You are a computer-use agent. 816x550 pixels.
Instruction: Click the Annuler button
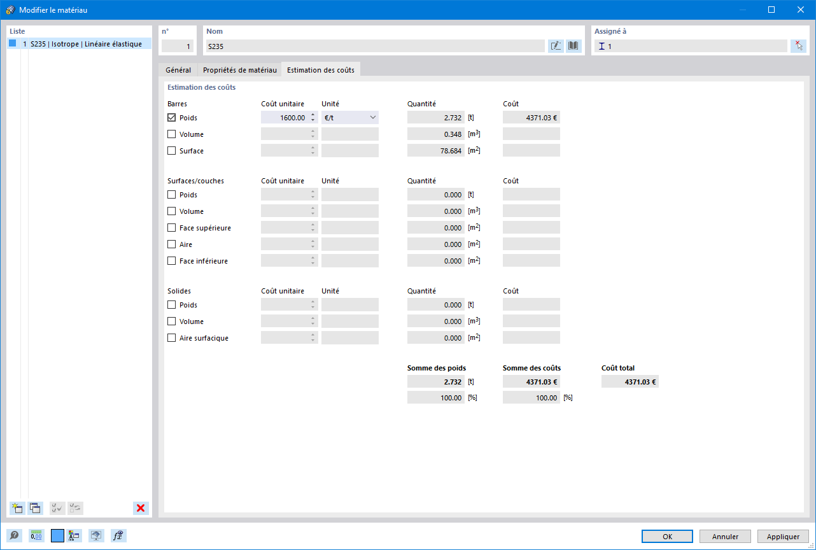[x=725, y=537]
